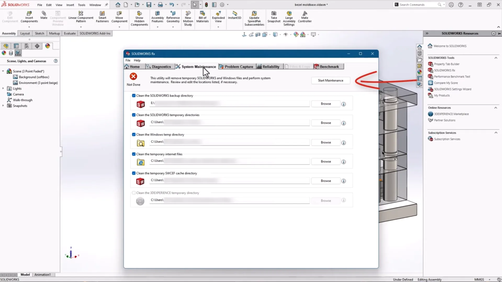Click the Mate tool icon
The height and width of the screenshot is (282, 502).
(44, 14)
